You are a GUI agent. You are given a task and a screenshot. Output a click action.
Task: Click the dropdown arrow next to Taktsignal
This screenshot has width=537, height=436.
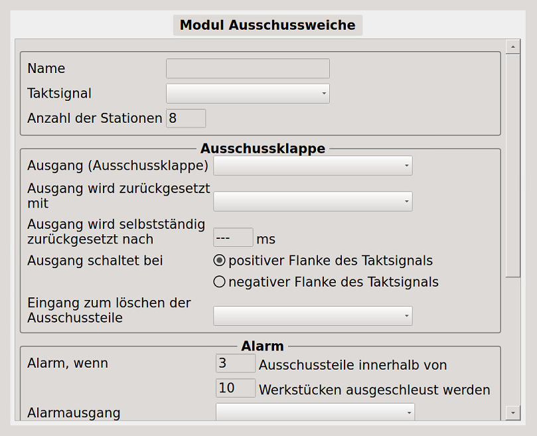coord(323,93)
